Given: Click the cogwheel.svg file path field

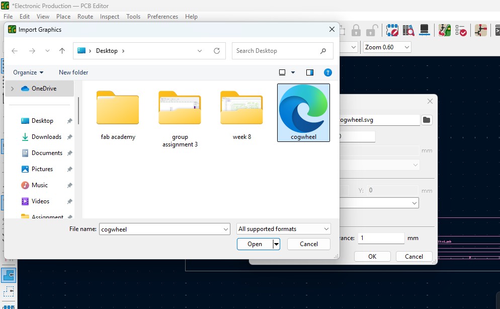Looking at the screenshot, I should [x=379, y=120].
